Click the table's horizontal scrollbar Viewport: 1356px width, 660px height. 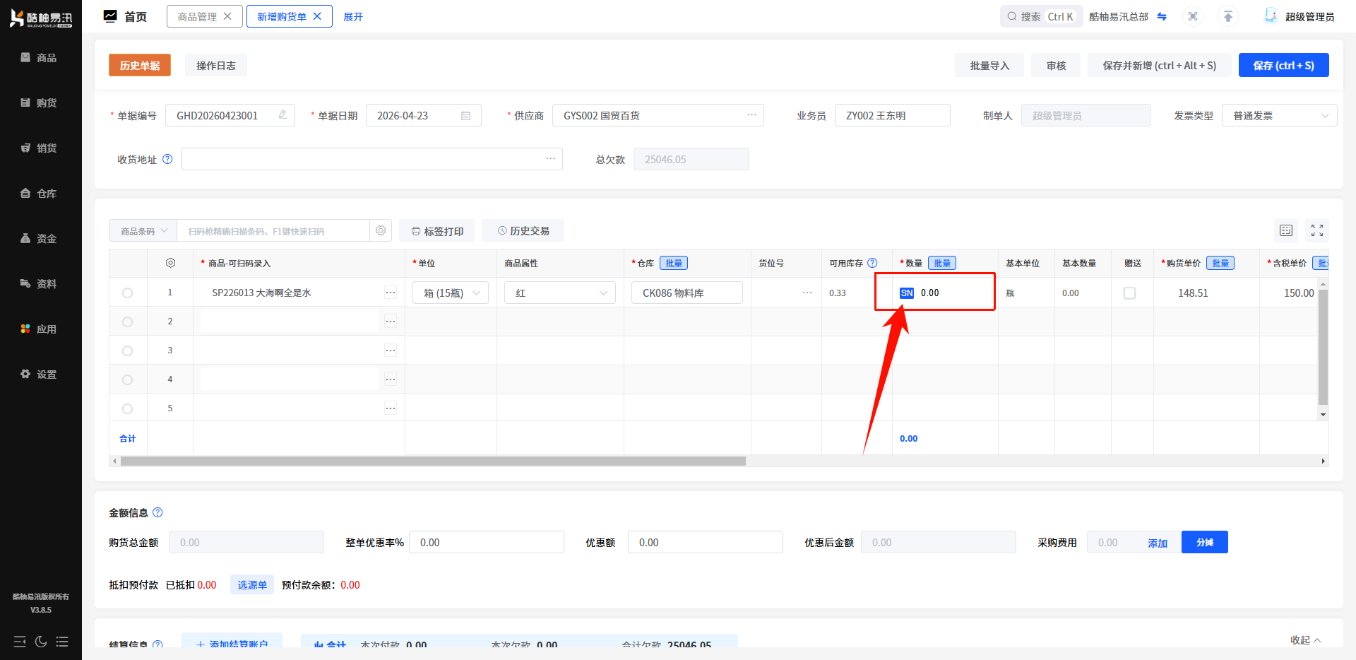coord(432,461)
